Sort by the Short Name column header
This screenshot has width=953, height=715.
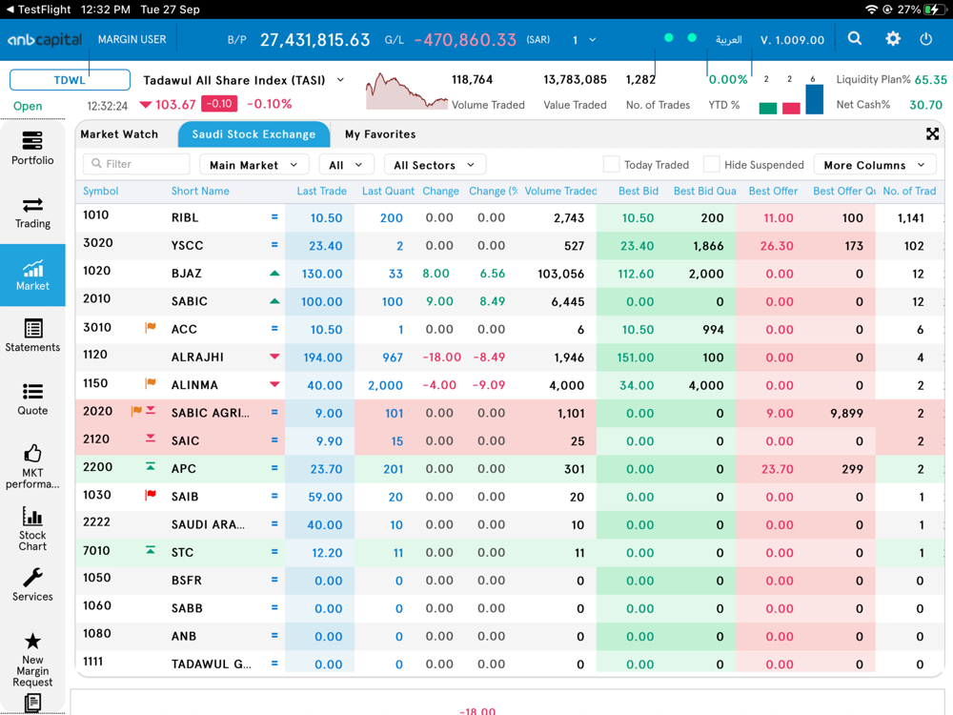200,191
